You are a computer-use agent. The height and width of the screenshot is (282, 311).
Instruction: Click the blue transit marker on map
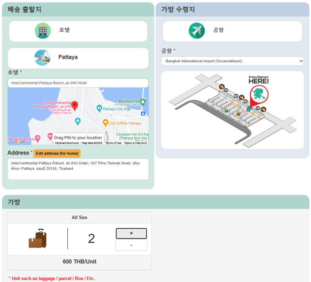(x=143, y=113)
